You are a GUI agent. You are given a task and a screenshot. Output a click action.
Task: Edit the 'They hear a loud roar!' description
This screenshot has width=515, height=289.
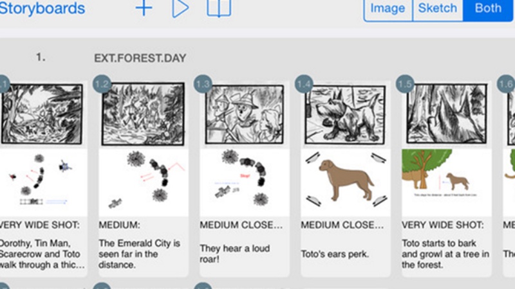point(235,254)
